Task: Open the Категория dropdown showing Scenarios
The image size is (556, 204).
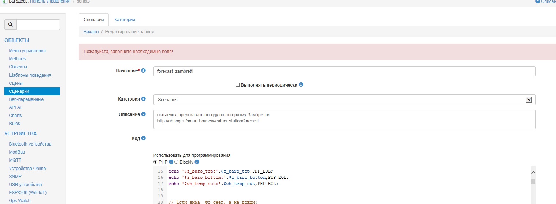Action: tap(344, 99)
